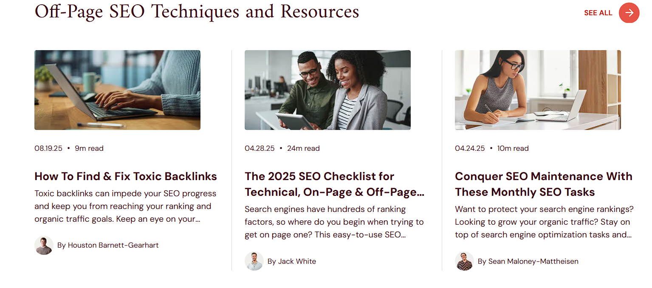Click the "Want to protect" excerpt text

[544, 222]
